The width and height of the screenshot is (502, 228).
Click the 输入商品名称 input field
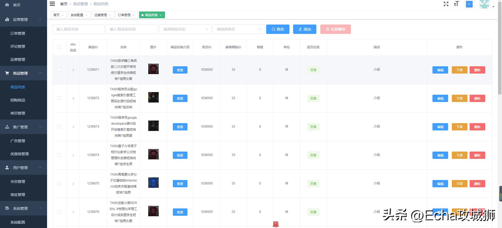pos(78,29)
